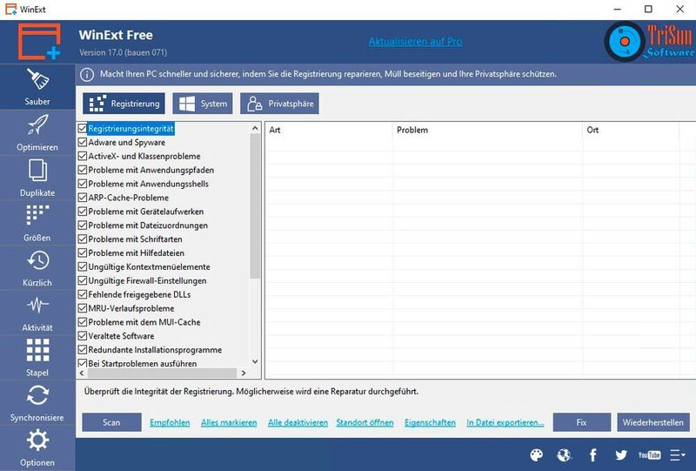
Task: Toggle Ungültige Kontextmenüelemente checkbox
Action: [x=82, y=266]
